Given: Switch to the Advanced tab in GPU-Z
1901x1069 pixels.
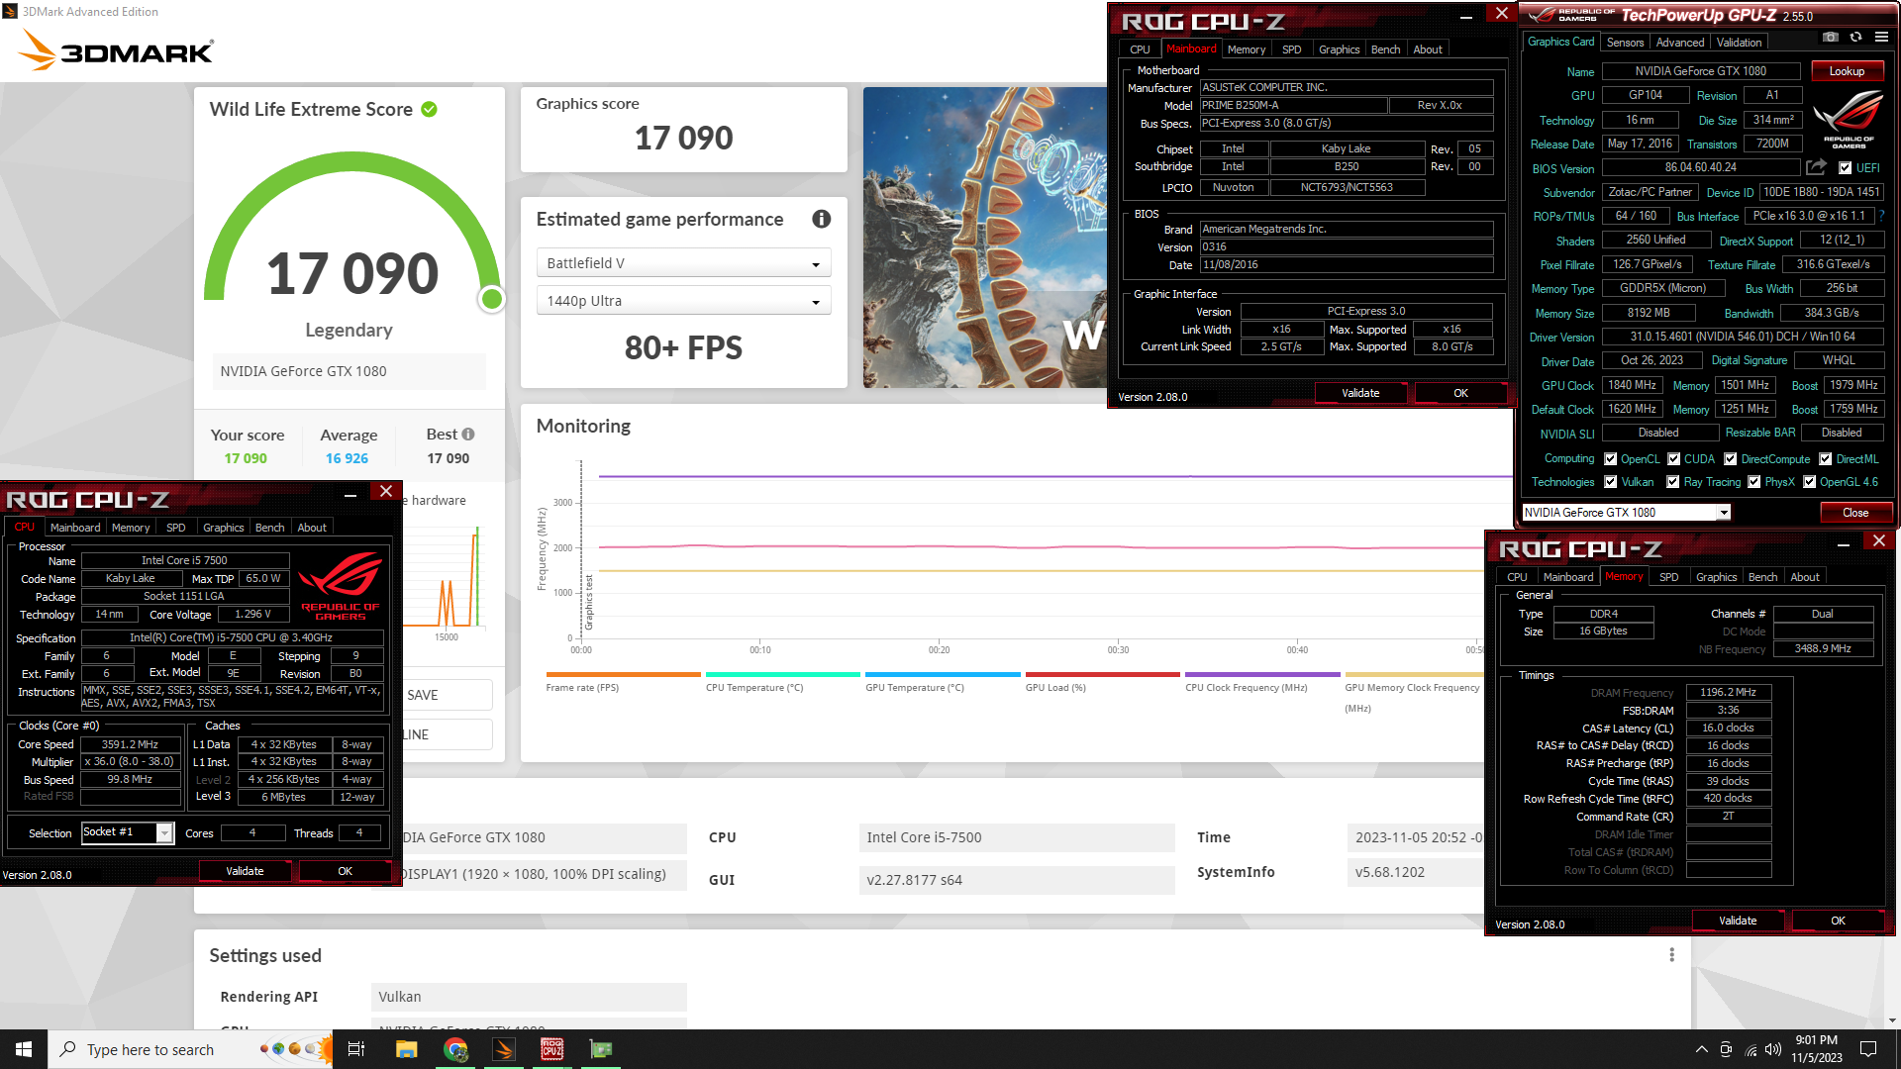Looking at the screenshot, I should (x=1680, y=43).
